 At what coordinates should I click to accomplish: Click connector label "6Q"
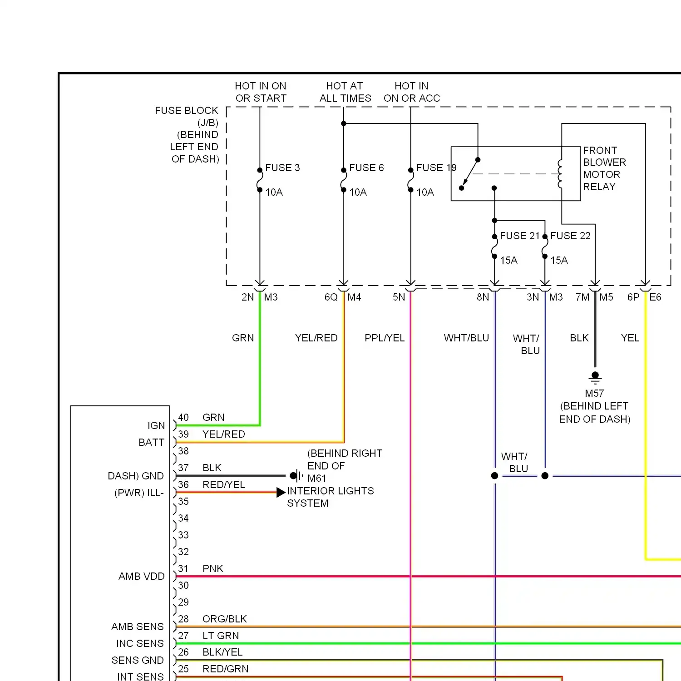click(x=331, y=297)
